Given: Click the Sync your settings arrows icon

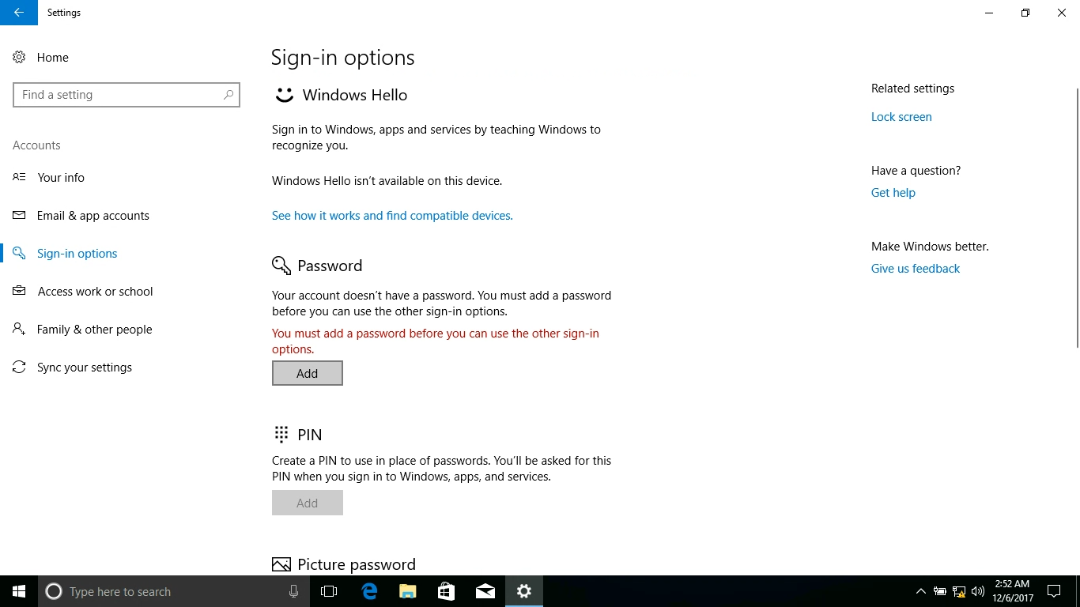Looking at the screenshot, I should [x=19, y=367].
